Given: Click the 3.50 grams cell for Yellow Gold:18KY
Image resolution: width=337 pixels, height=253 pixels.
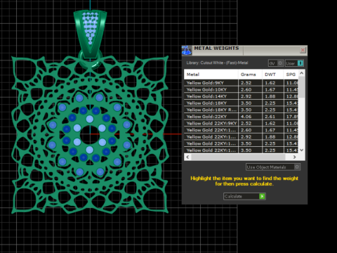Looking at the screenshot, I should [x=250, y=103].
